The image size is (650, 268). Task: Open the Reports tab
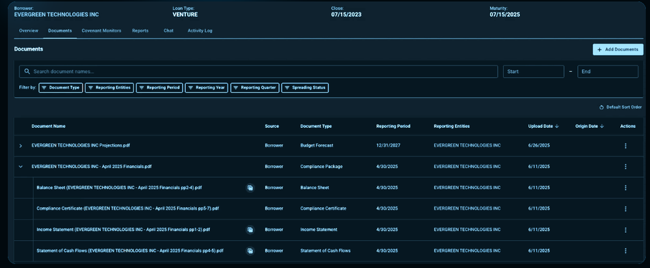click(x=140, y=30)
